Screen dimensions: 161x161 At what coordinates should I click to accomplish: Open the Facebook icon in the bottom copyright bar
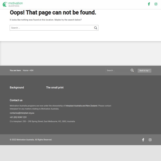pyautogui.click(x=143, y=140)
